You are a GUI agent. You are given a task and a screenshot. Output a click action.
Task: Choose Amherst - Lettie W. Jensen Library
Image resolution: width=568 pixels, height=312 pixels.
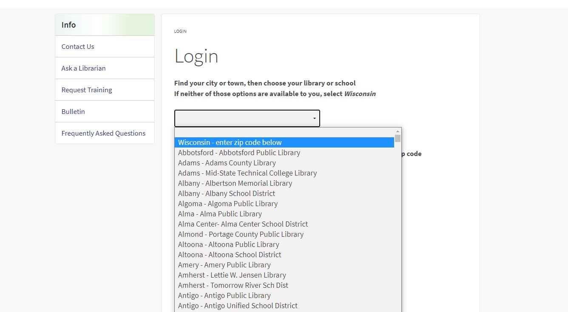(x=232, y=275)
